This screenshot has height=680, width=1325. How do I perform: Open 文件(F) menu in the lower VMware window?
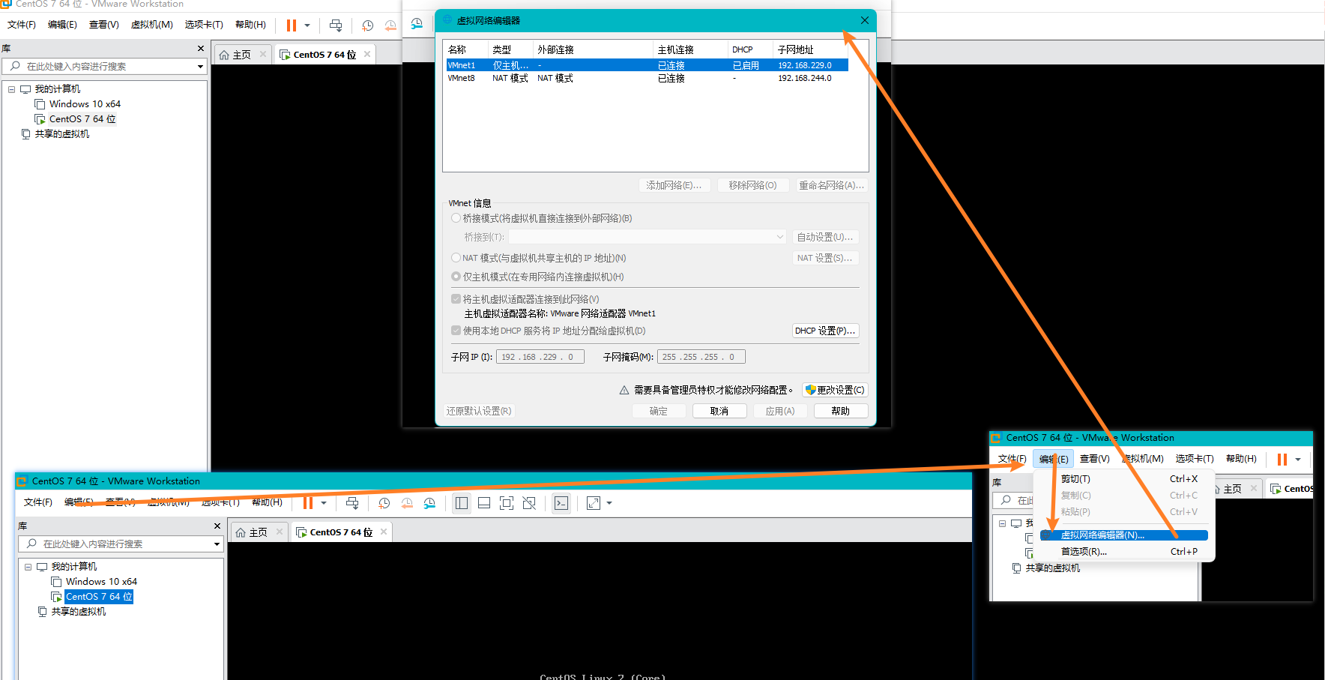(x=38, y=502)
